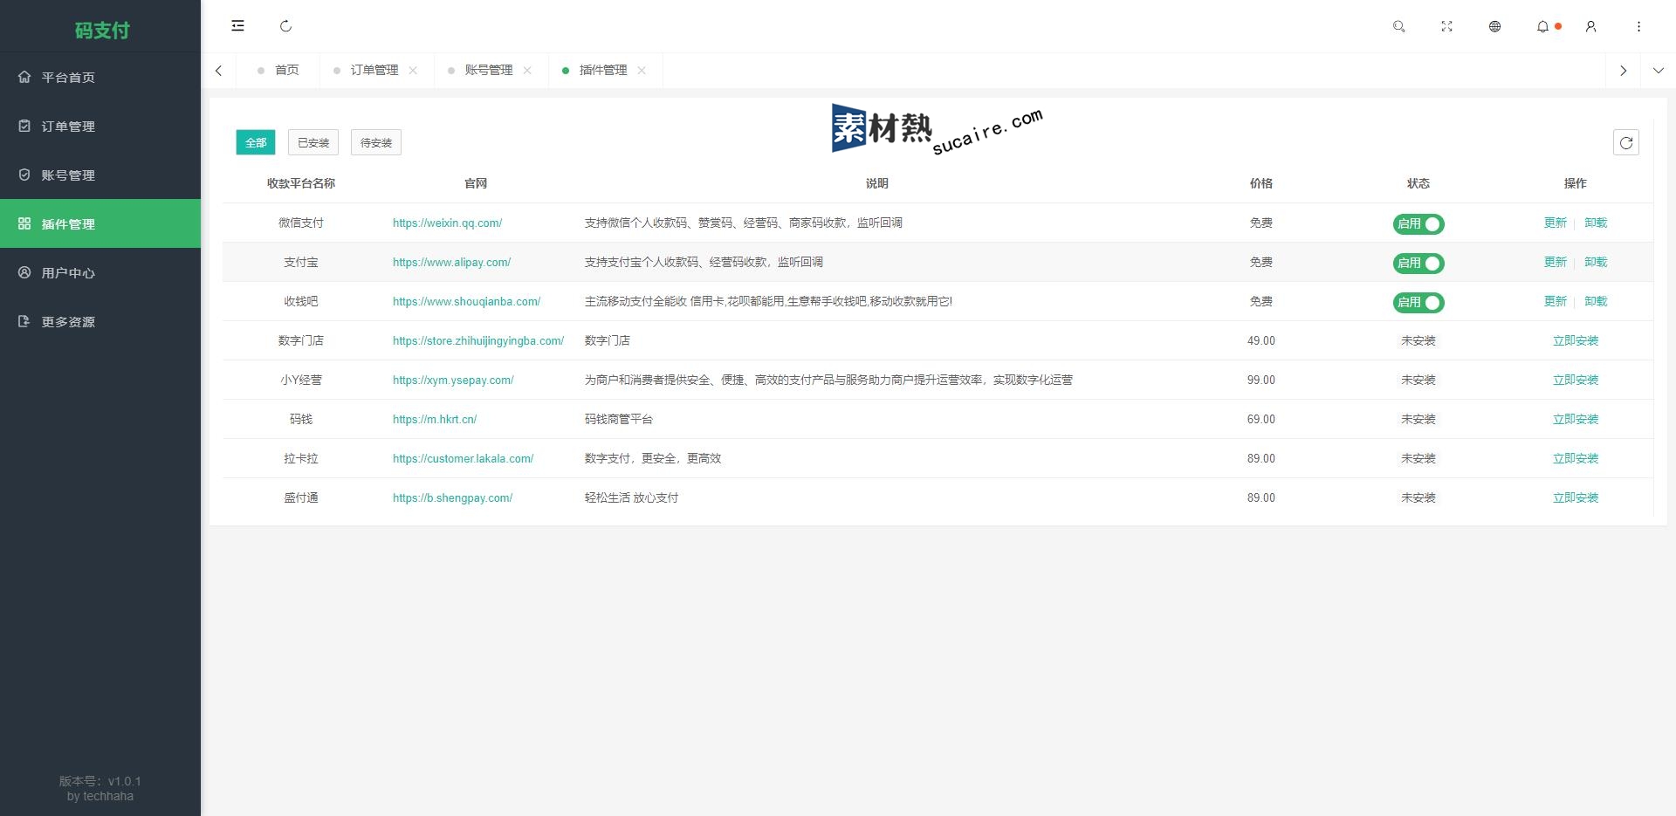
Task: Click 更新 for 收钱吧
Action: pos(1556,301)
